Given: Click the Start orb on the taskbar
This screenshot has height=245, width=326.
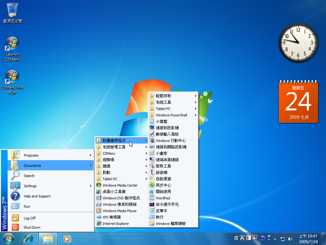Looking at the screenshot, I should pyautogui.click(x=9, y=239).
